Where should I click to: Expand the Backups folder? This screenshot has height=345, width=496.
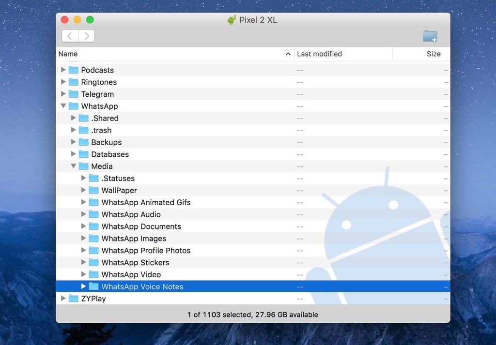(74, 142)
